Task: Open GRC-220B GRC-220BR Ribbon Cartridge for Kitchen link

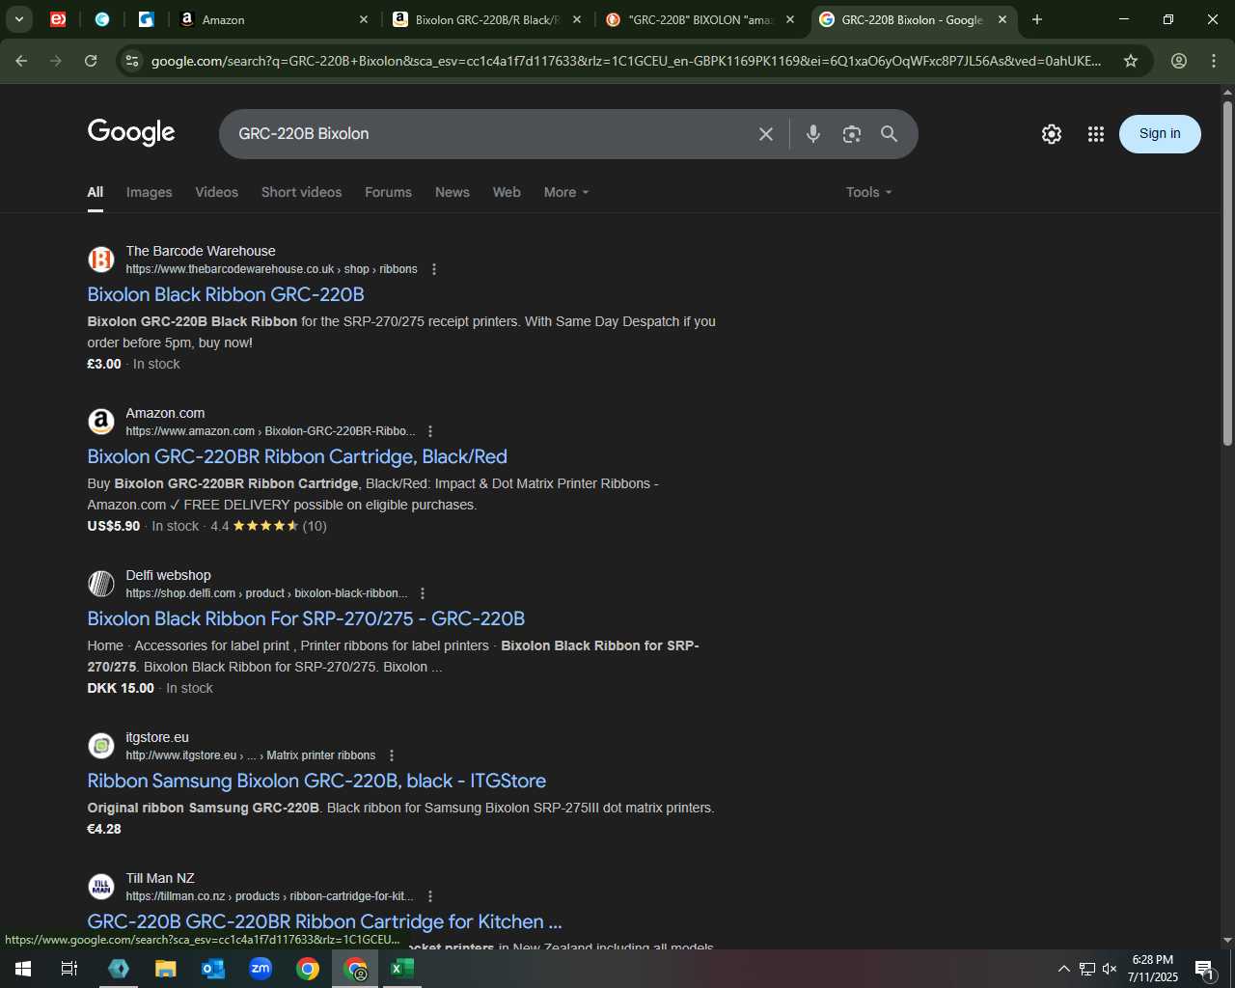Action: (324, 921)
